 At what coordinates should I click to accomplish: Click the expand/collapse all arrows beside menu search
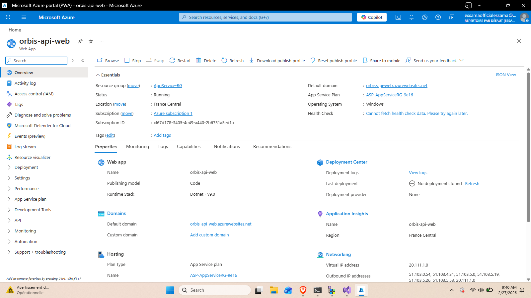point(73,61)
